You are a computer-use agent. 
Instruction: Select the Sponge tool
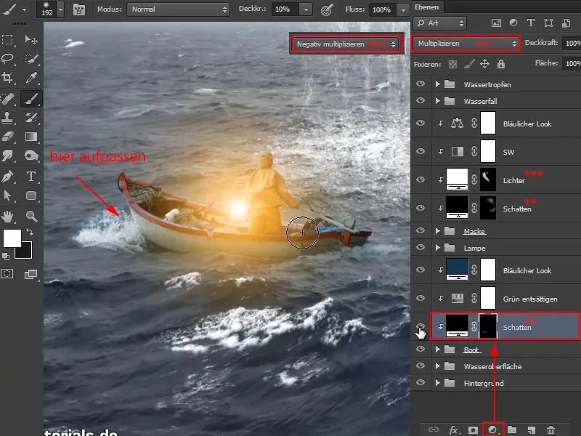(x=31, y=156)
